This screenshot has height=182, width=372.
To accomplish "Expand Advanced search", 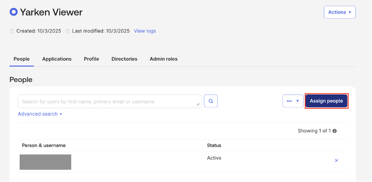I will pos(40,114).
